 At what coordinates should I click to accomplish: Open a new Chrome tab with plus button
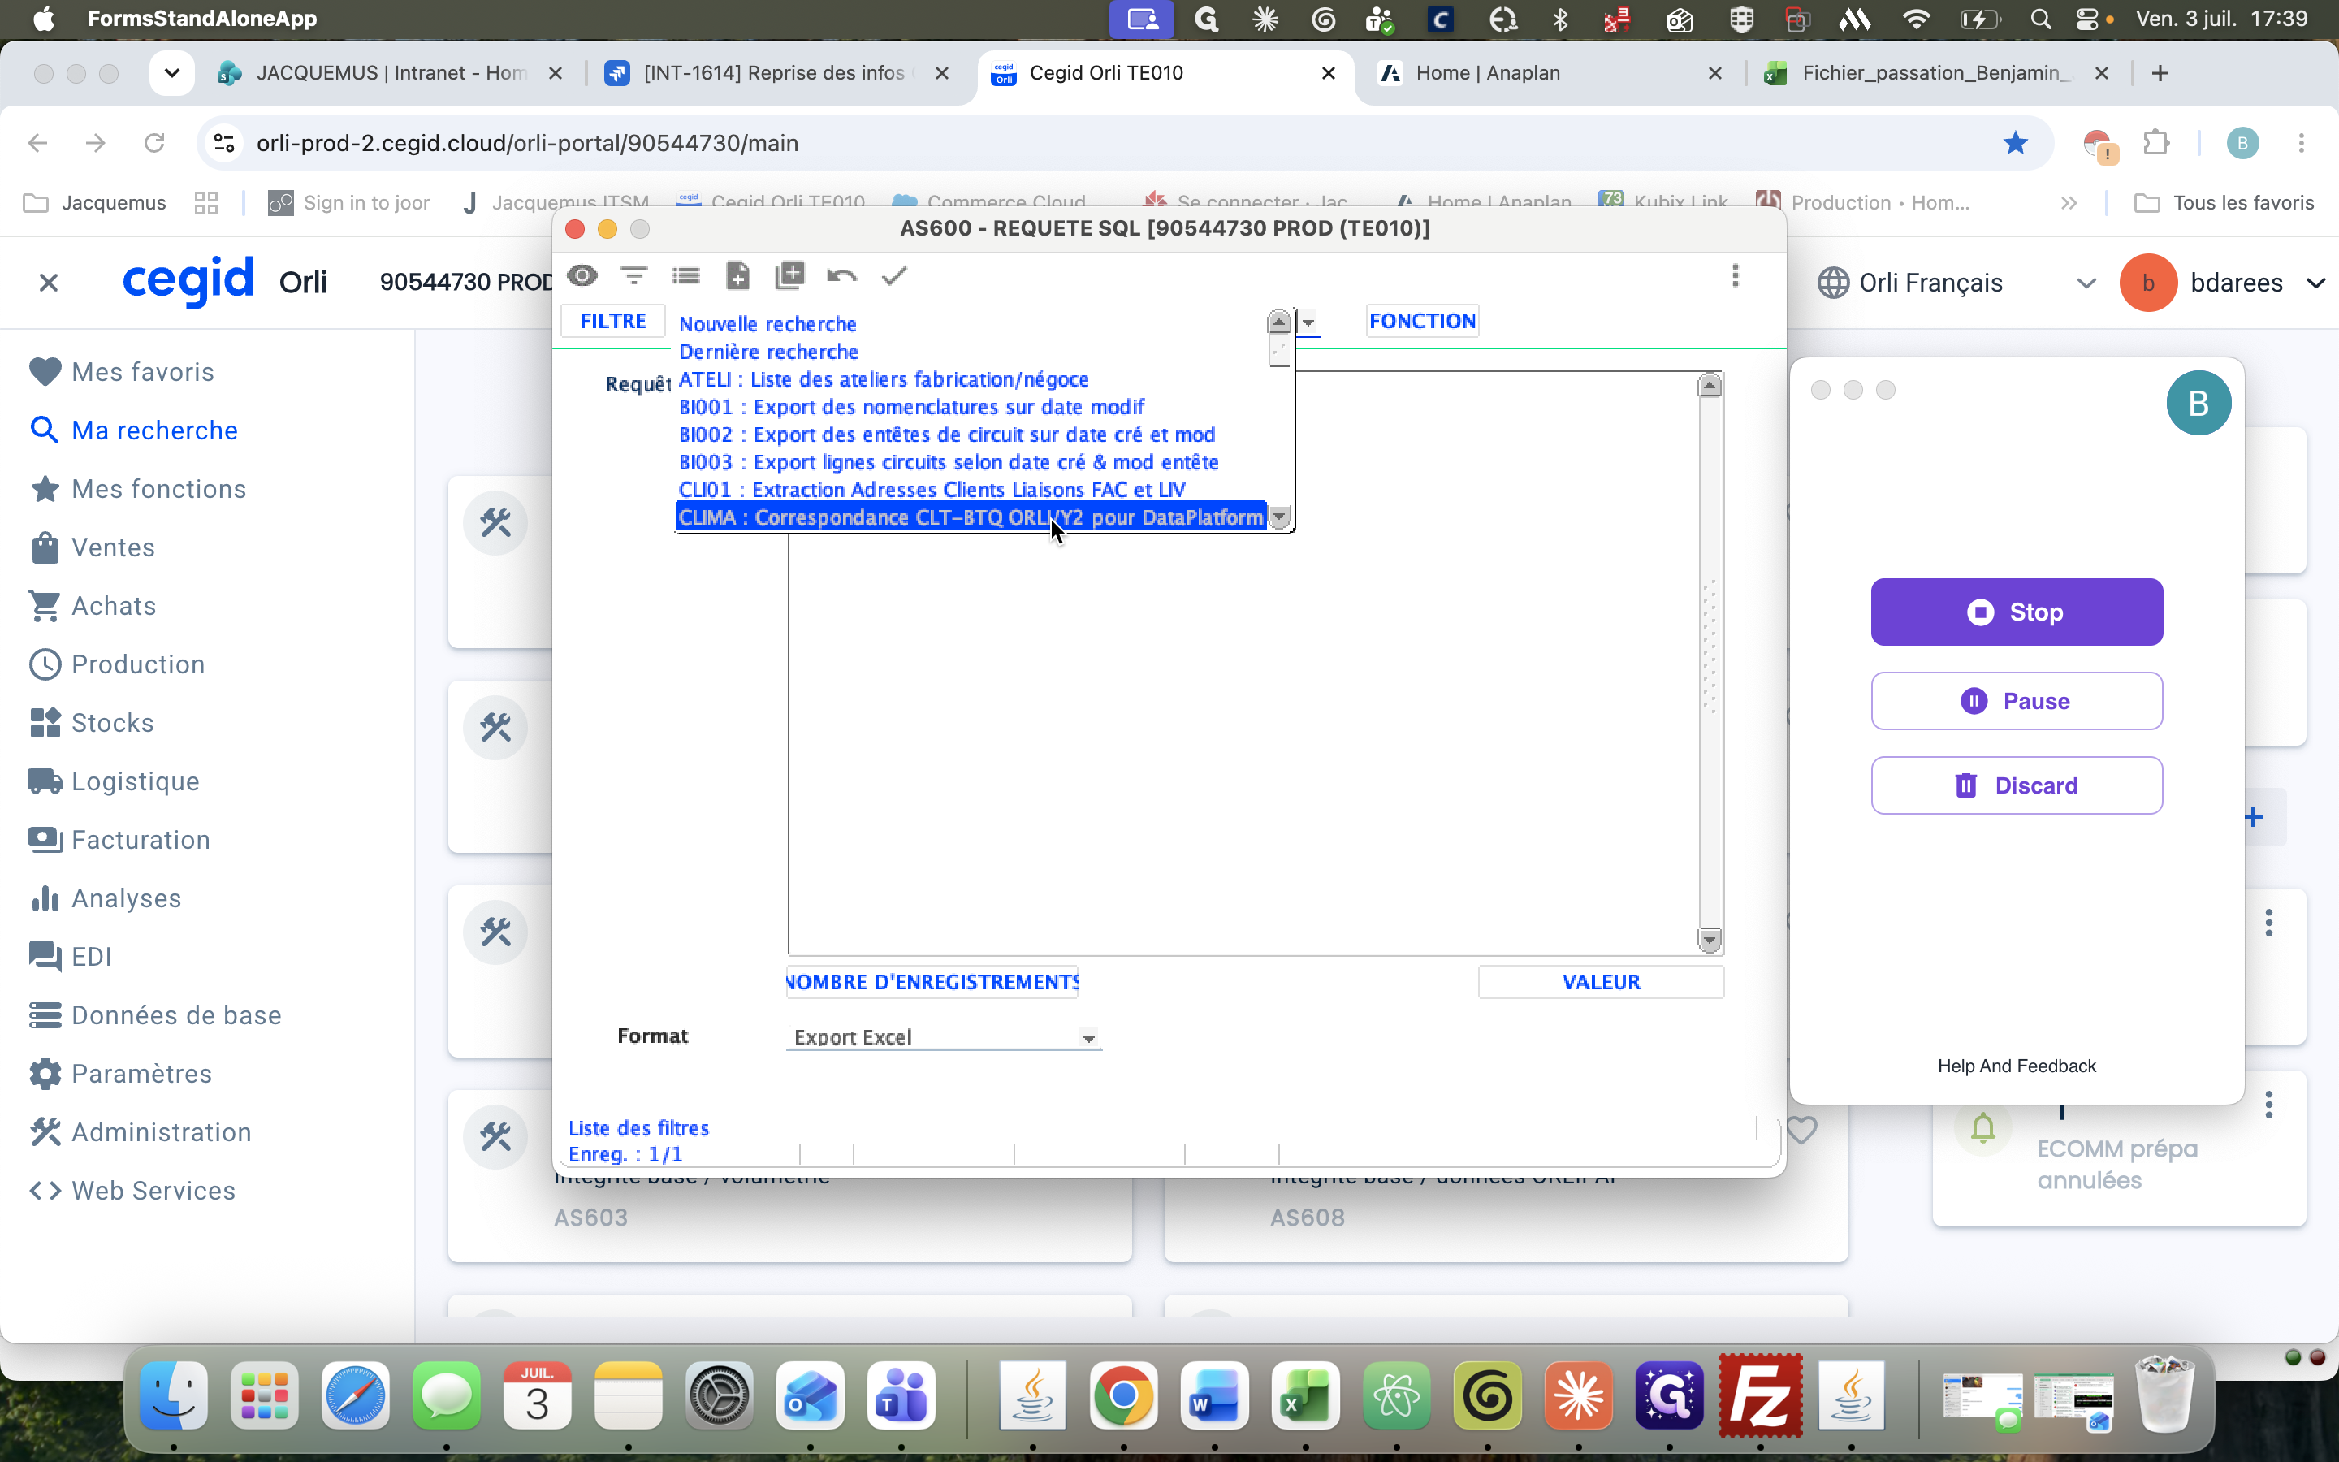pyautogui.click(x=2160, y=73)
